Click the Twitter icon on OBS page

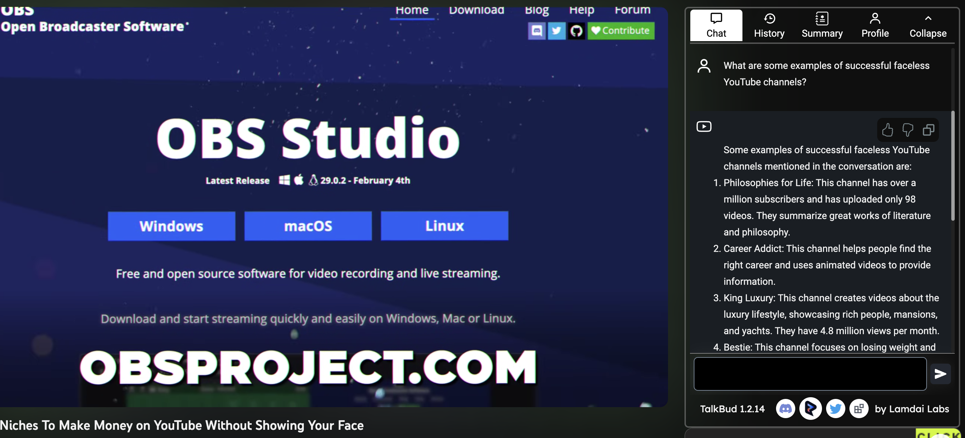(x=557, y=31)
